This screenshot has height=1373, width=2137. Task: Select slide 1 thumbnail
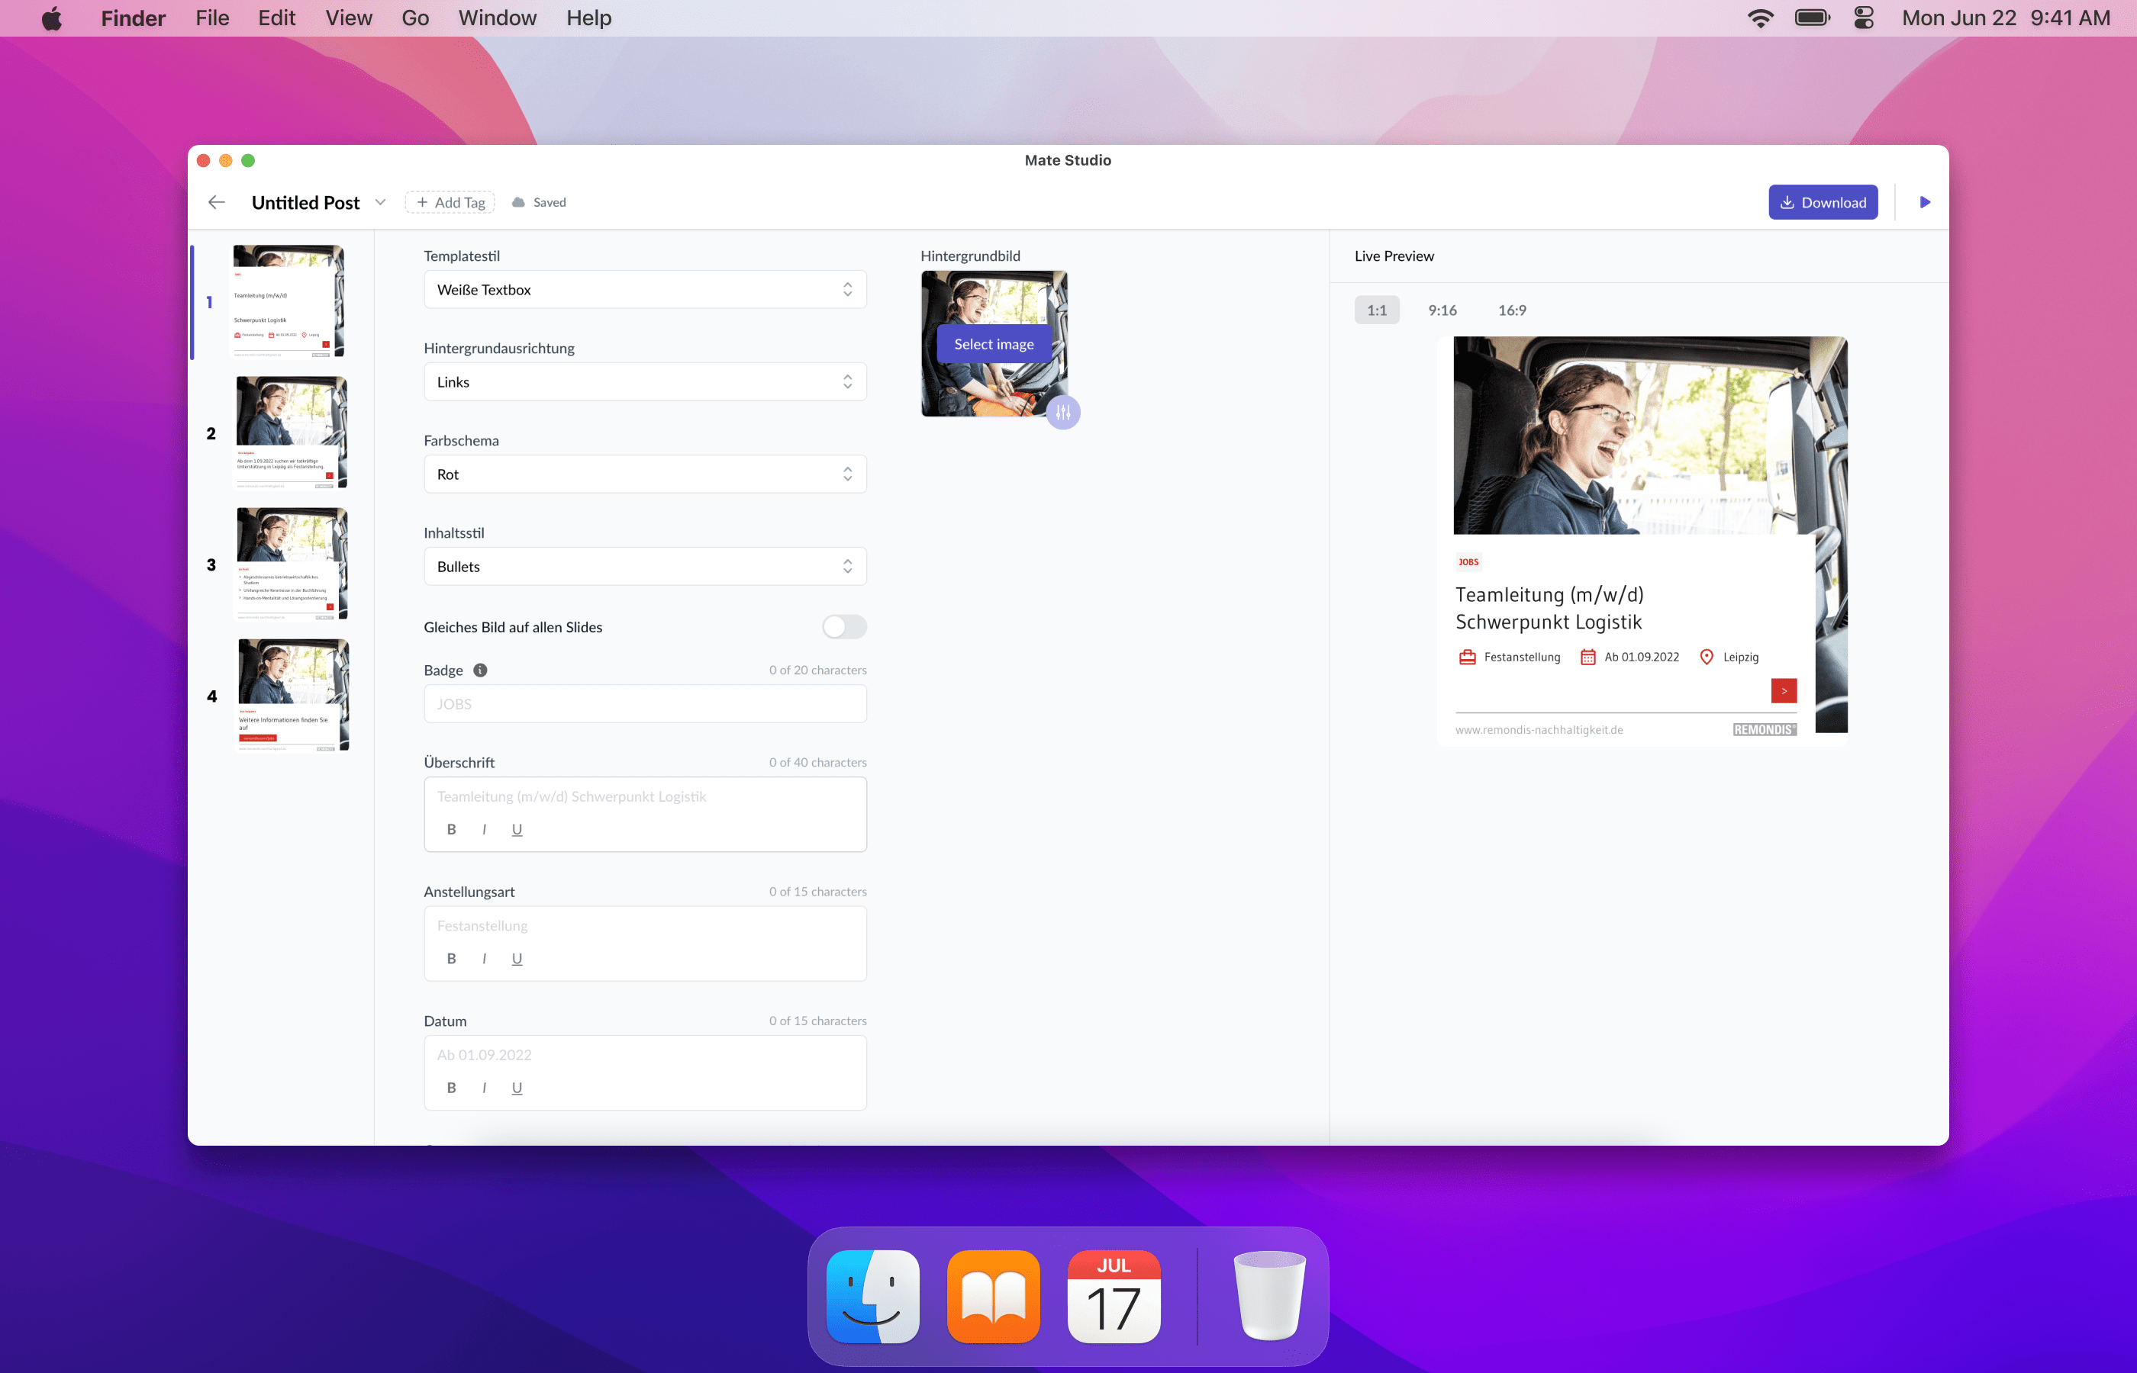288,301
